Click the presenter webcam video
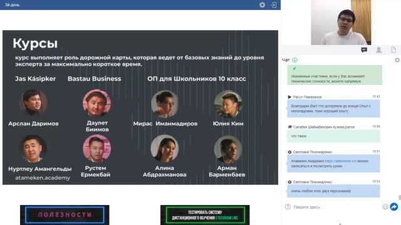Image resolution: width=401 pixels, height=225 pixels. pyautogui.click(x=341, y=22)
